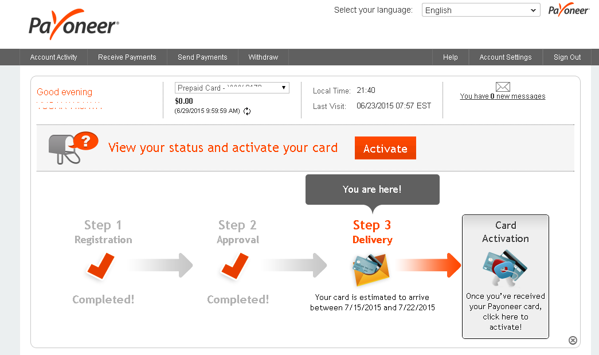Image resolution: width=599 pixels, height=355 pixels.
Task: Click the orange arrow toward Card Activation
Action: [x=429, y=265]
